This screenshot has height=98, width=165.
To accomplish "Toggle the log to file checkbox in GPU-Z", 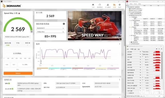I will [128, 93].
